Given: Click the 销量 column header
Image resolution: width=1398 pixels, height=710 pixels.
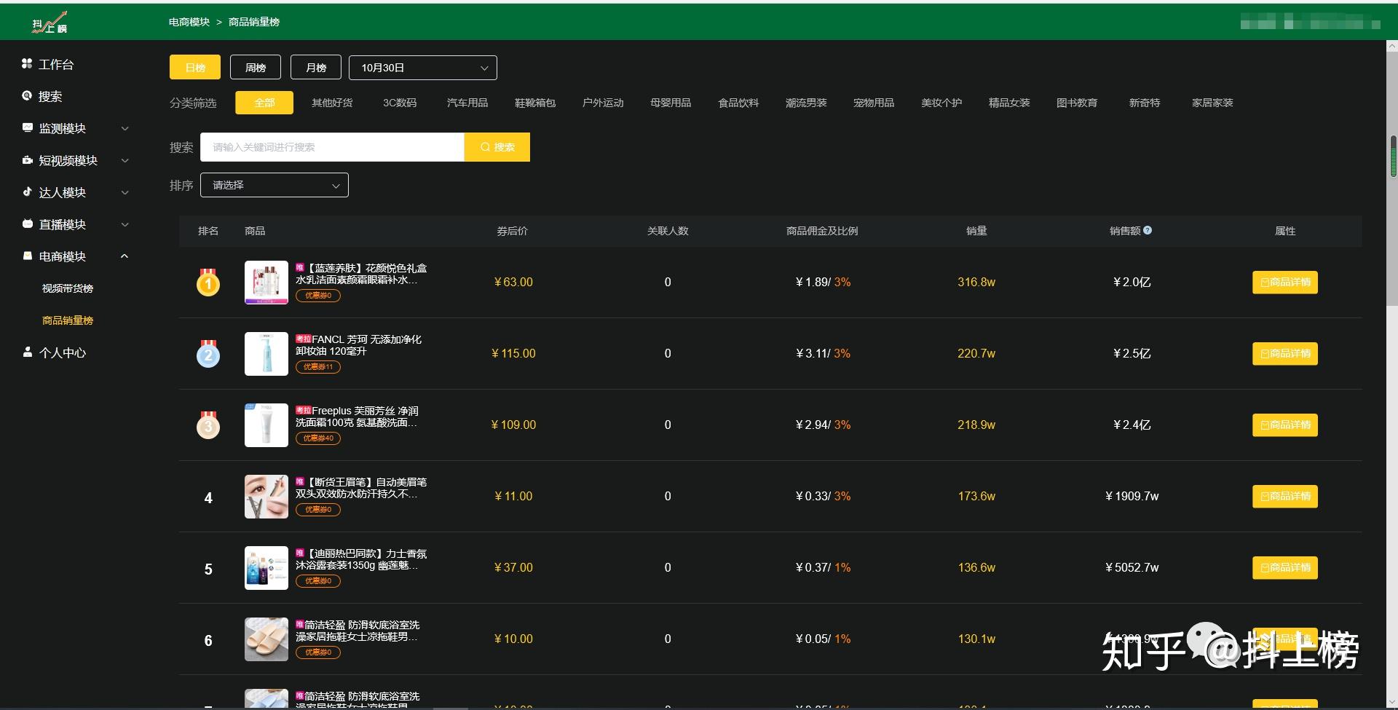Looking at the screenshot, I should [976, 231].
